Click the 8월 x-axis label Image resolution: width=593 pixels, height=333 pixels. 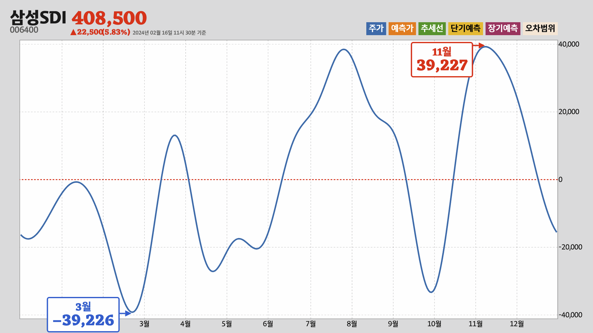[352, 324]
